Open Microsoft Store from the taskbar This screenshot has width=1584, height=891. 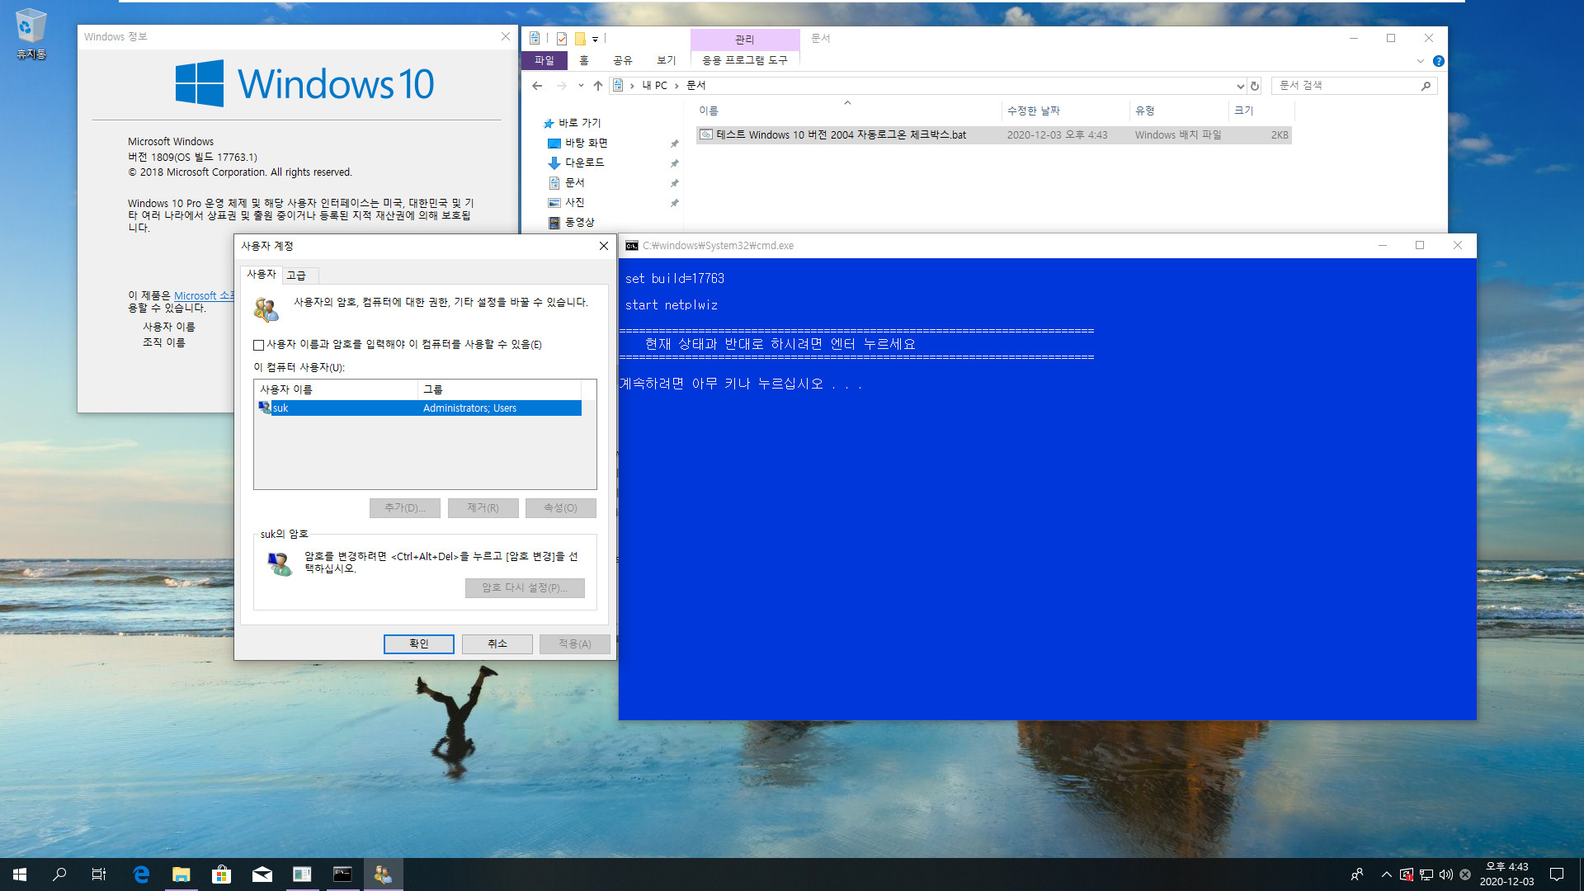pos(221,874)
